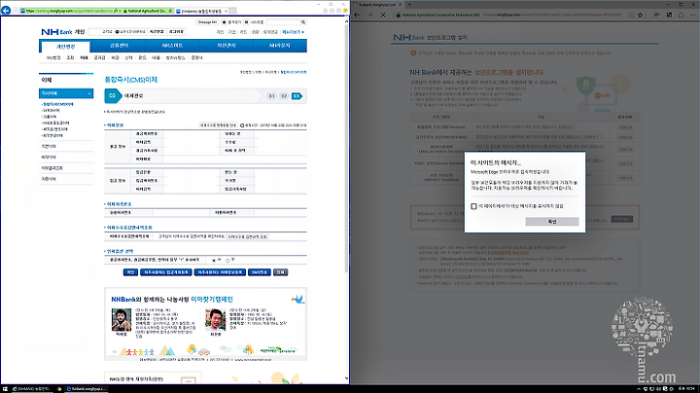Select the NH스마트 navigation tab
The height and width of the screenshot is (393, 700).
172,46
